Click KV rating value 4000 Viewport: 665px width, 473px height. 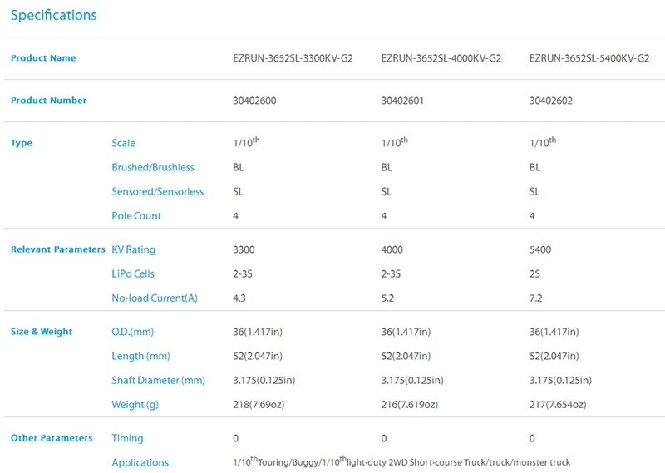(392, 249)
